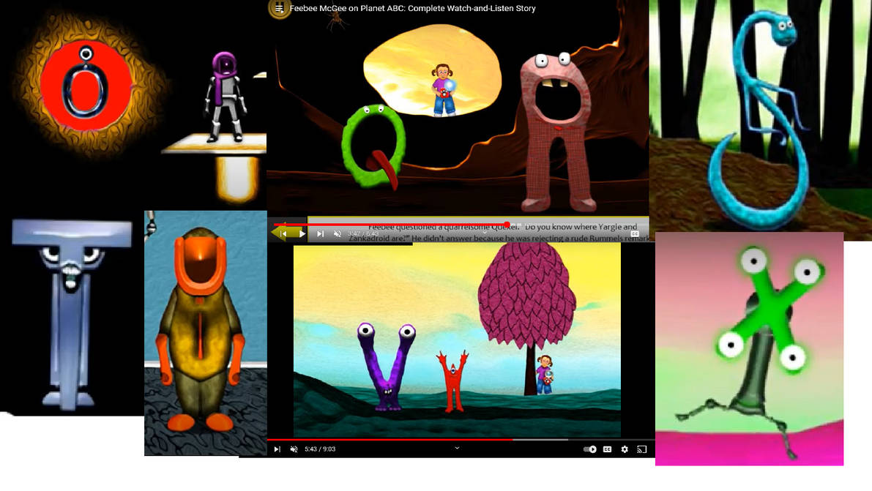Image resolution: width=872 pixels, height=491 pixels.
Task: Toggle autoplay switch in lower player
Action: 589,449
